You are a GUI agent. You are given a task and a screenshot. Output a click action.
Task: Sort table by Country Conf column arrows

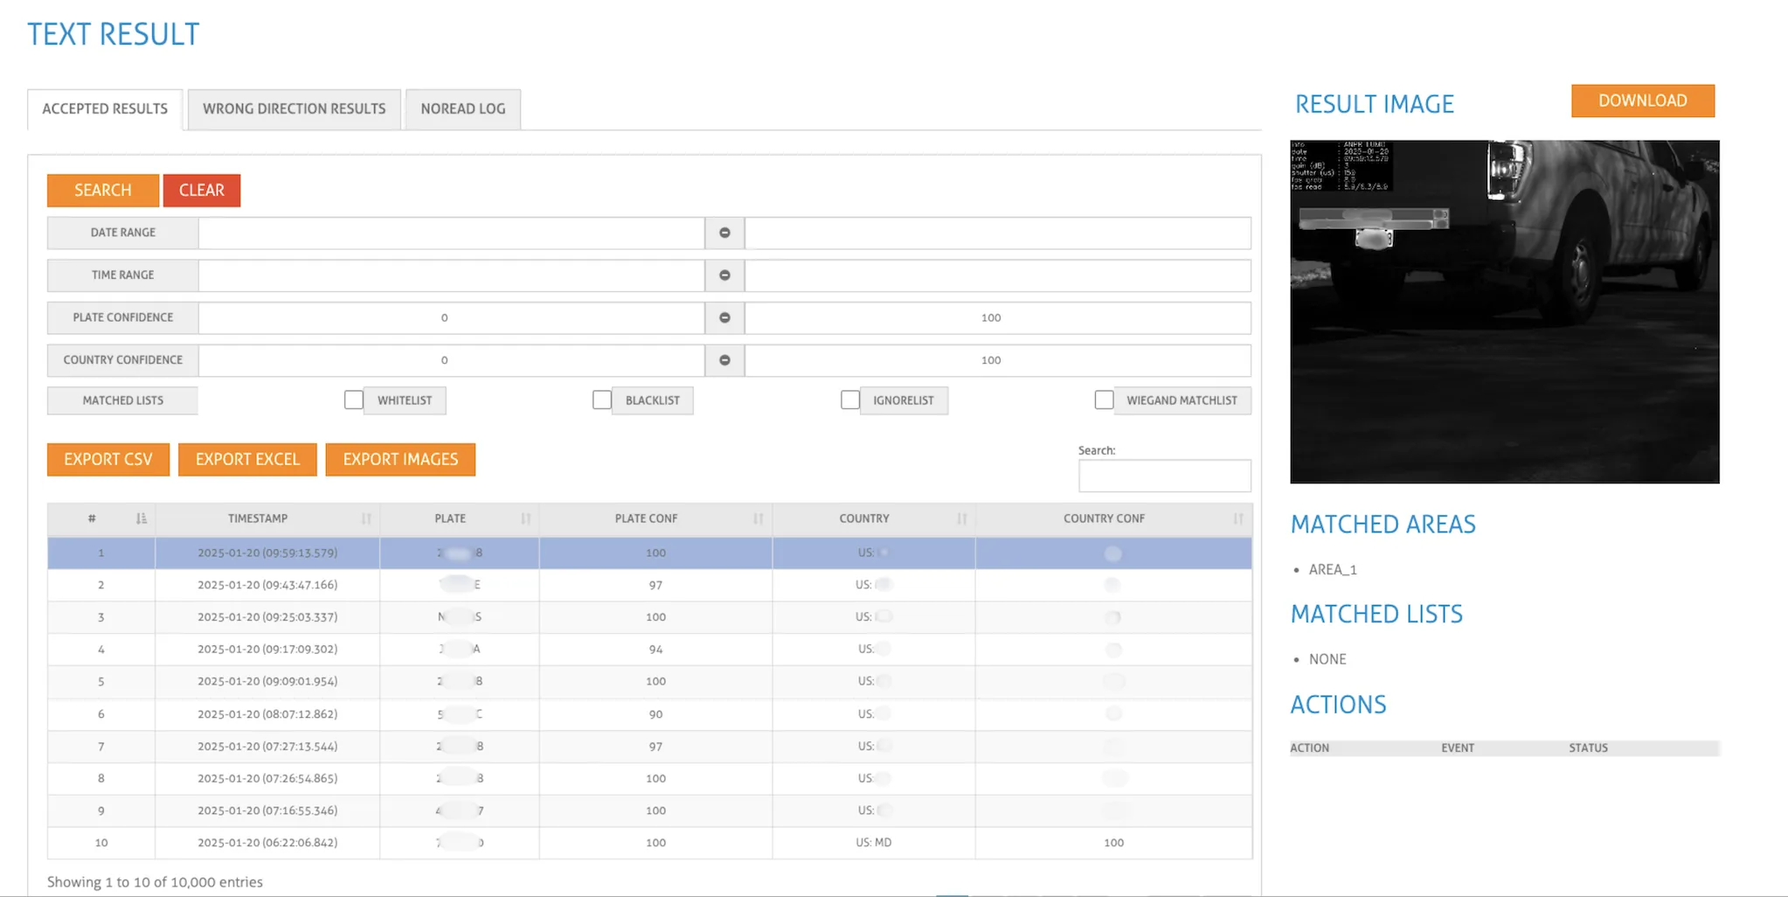[x=1237, y=518]
